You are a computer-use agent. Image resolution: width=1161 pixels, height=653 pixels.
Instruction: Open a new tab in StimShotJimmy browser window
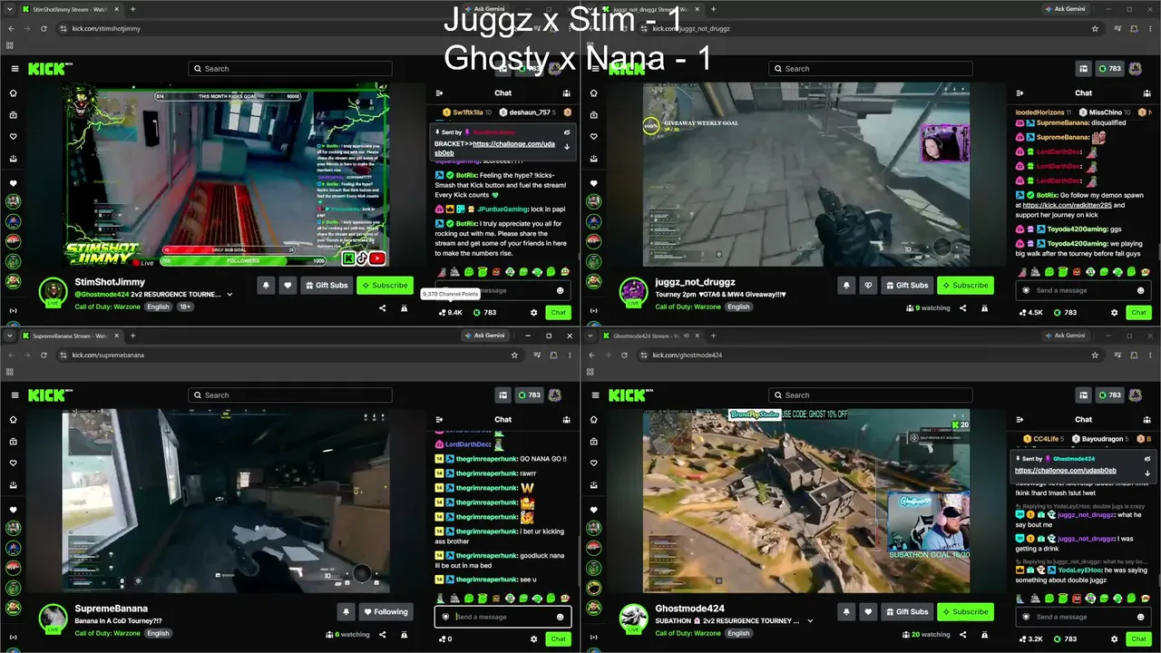(x=132, y=9)
